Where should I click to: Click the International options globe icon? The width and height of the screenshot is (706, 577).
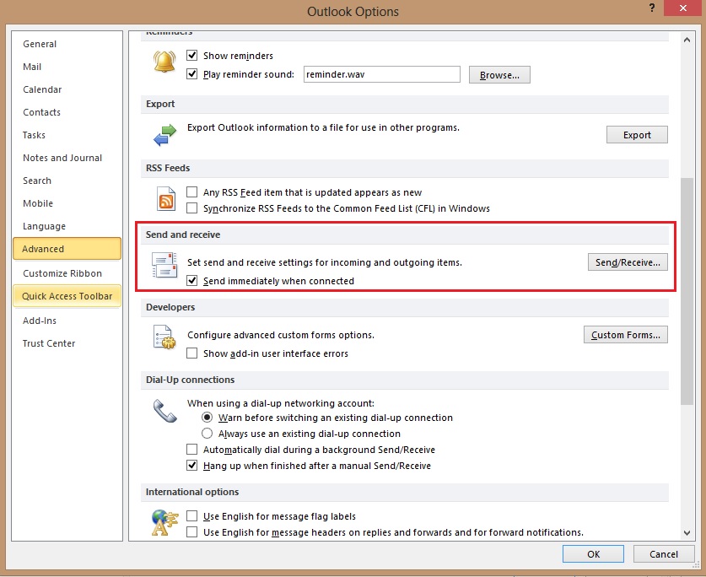coord(164,522)
